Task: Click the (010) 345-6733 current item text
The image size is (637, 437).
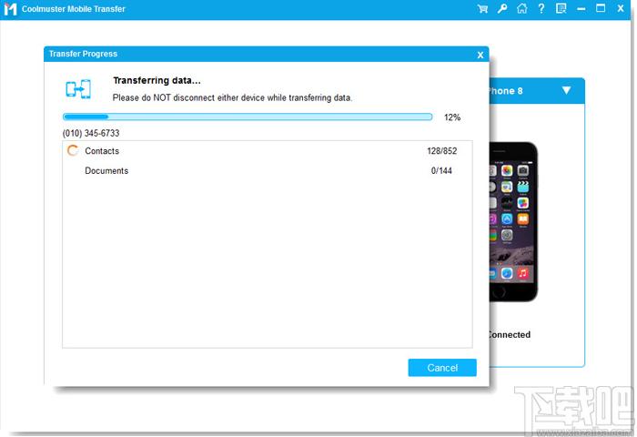Action: pyautogui.click(x=91, y=133)
